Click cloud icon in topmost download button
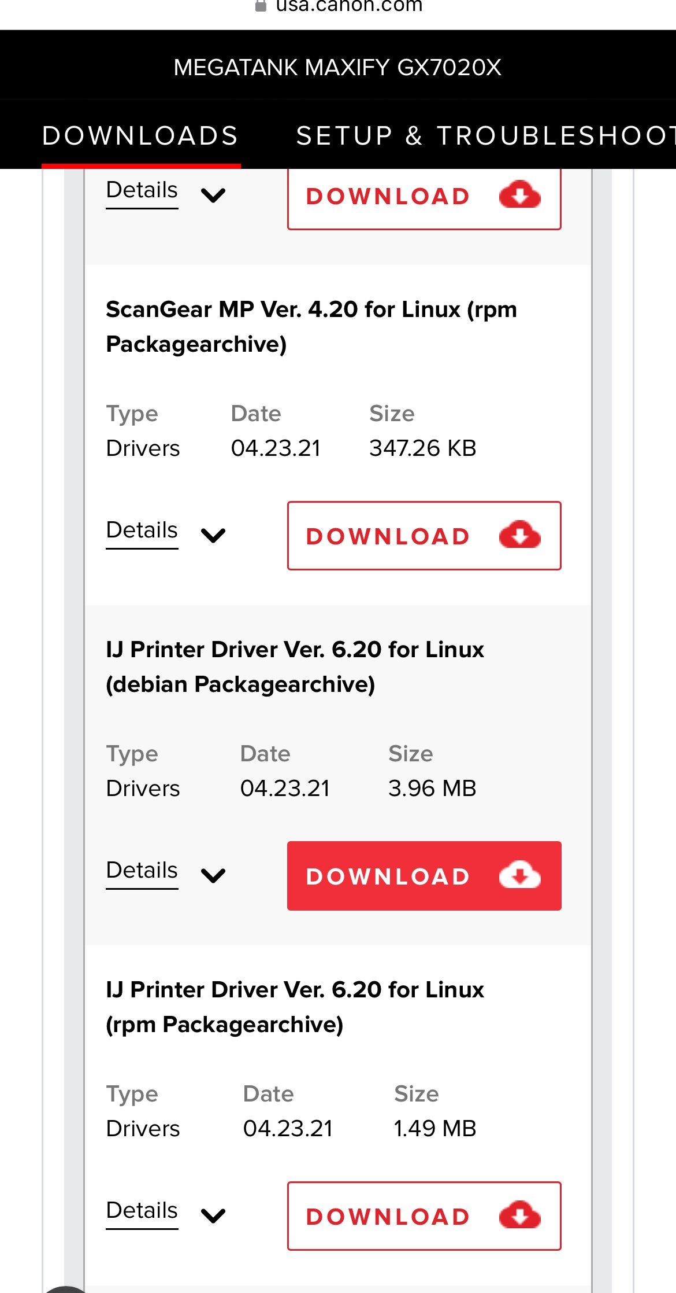 (x=520, y=194)
